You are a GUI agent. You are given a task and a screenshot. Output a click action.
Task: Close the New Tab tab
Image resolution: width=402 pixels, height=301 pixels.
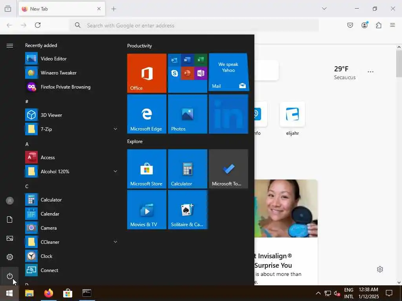tap(99, 9)
